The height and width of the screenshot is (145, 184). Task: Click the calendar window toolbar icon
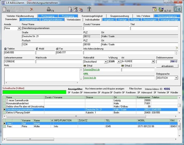155,9
